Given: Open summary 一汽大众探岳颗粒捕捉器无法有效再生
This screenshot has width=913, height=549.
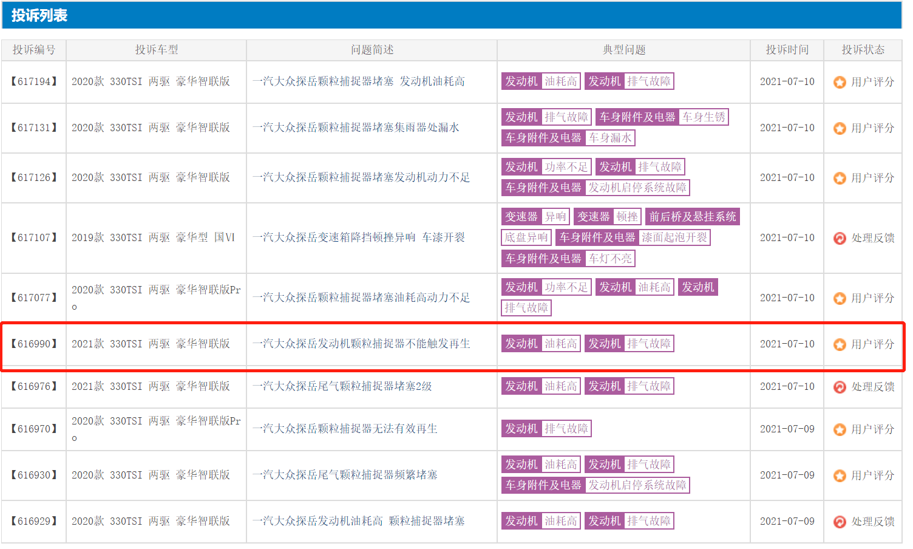Looking at the screenshot, I should click(x=345, y=429).
